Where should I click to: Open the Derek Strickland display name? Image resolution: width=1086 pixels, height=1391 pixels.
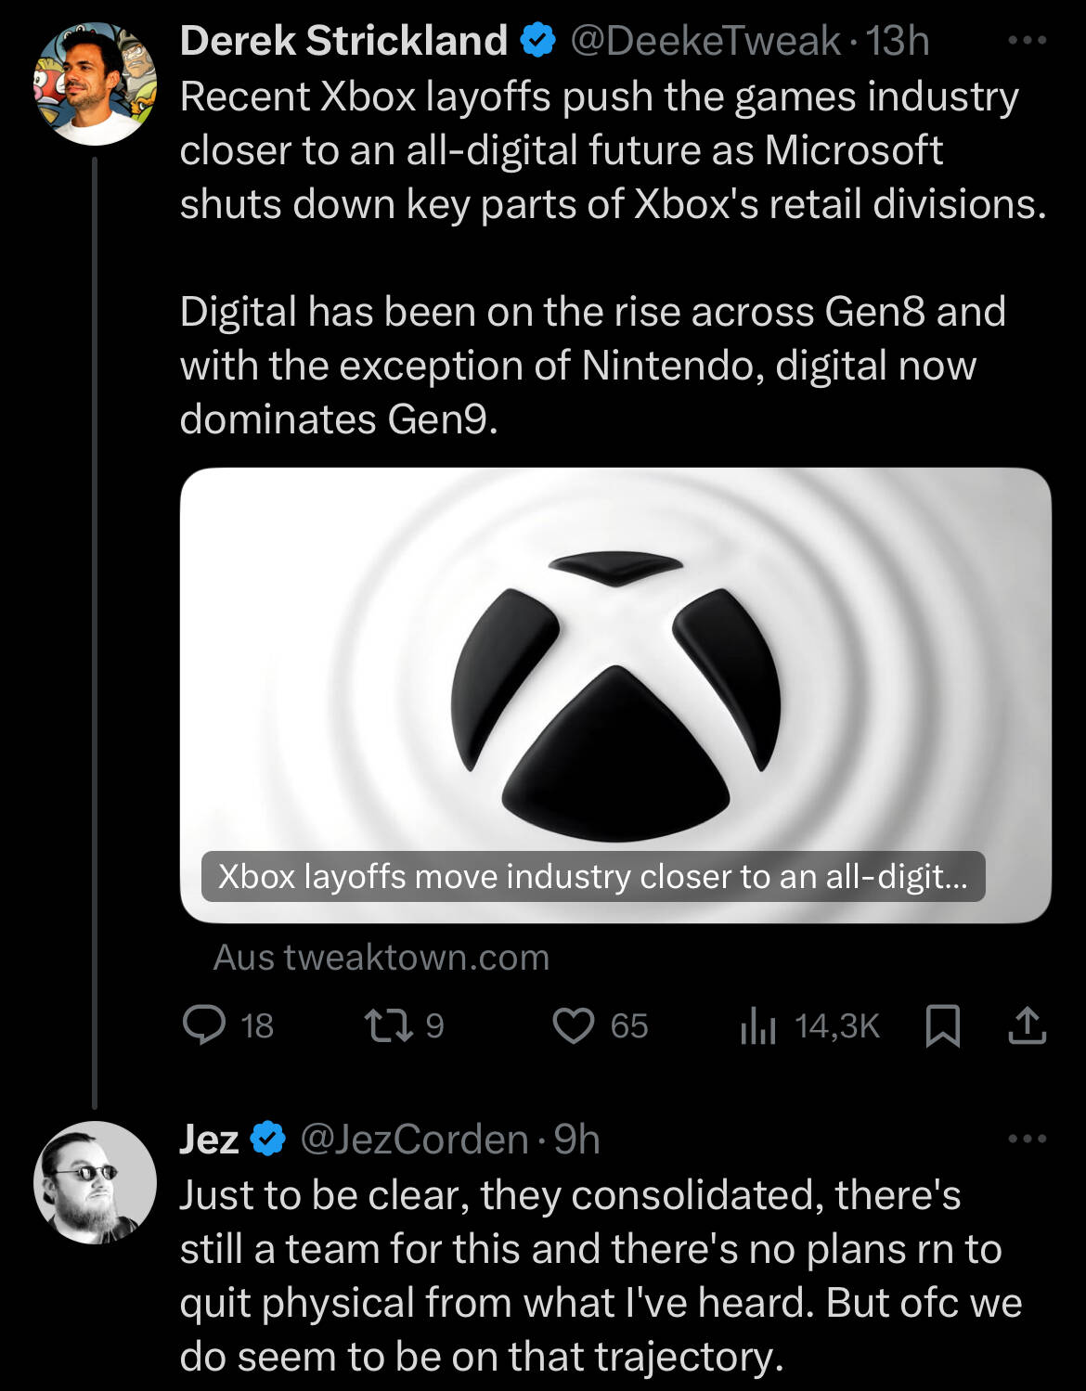point(343,41)
